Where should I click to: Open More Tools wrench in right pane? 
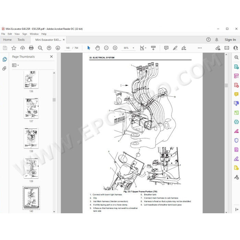[x=236, y=177]
